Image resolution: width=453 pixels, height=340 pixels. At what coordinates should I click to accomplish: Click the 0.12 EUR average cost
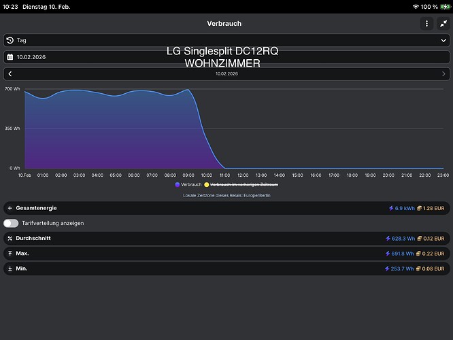tap(434, 239)
